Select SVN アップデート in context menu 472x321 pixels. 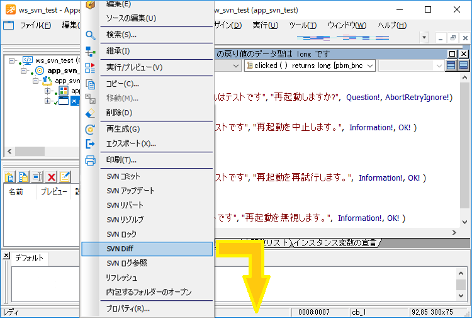point(130,191)
